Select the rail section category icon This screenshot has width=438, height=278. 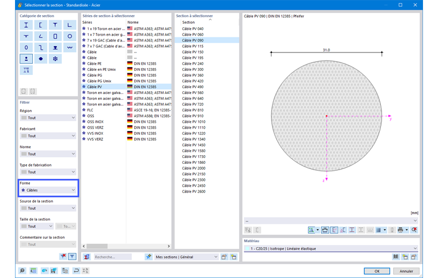55,47
